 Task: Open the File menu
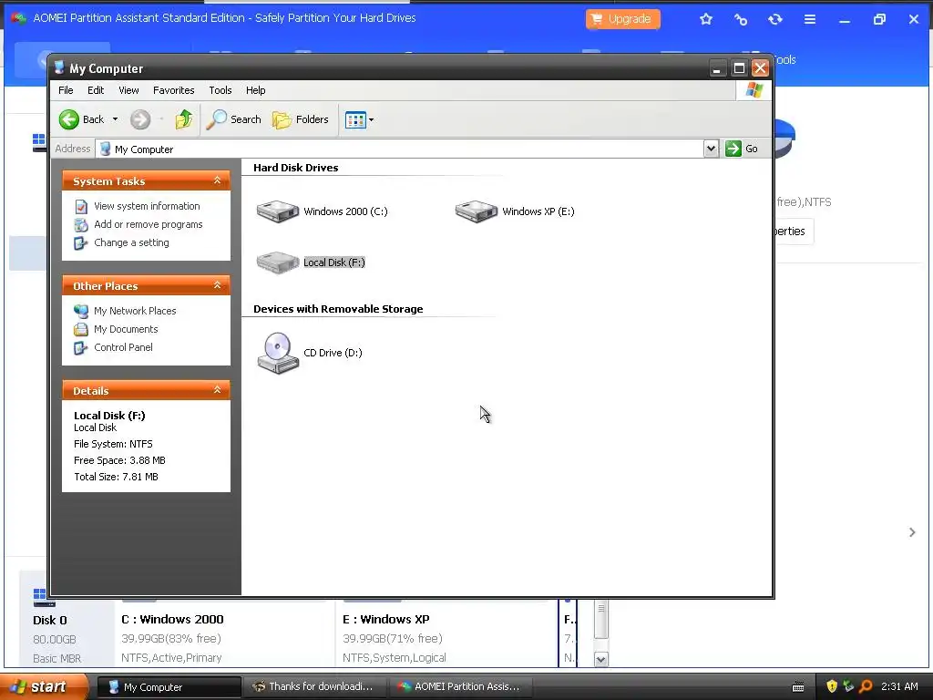click(x=66, y=90)
